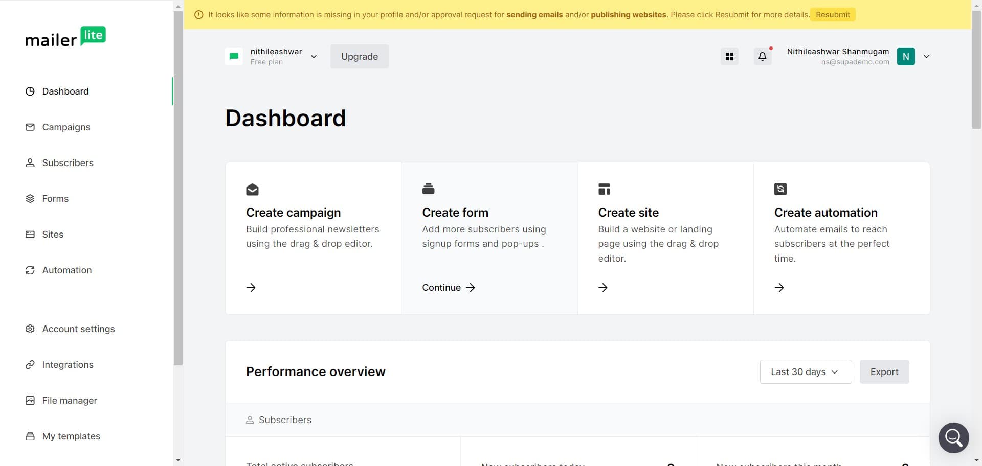Change the Last 30 days date range
Image resolution: width=982 pixels, height=466 pixels.
pos(805,371)
